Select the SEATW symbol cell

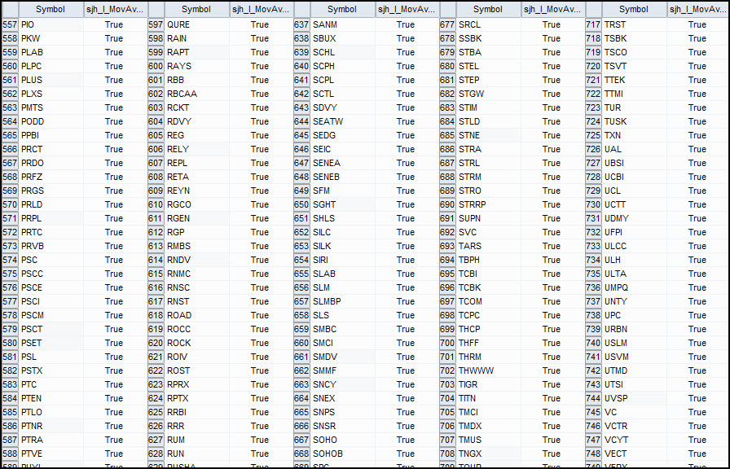click(342, 121)
